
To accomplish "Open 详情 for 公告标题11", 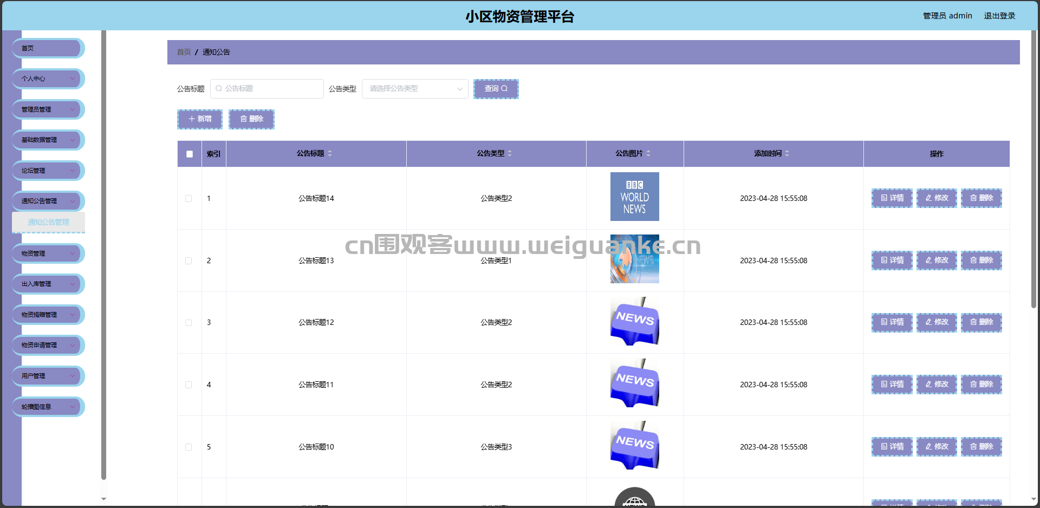I will [x=892, y=385].
